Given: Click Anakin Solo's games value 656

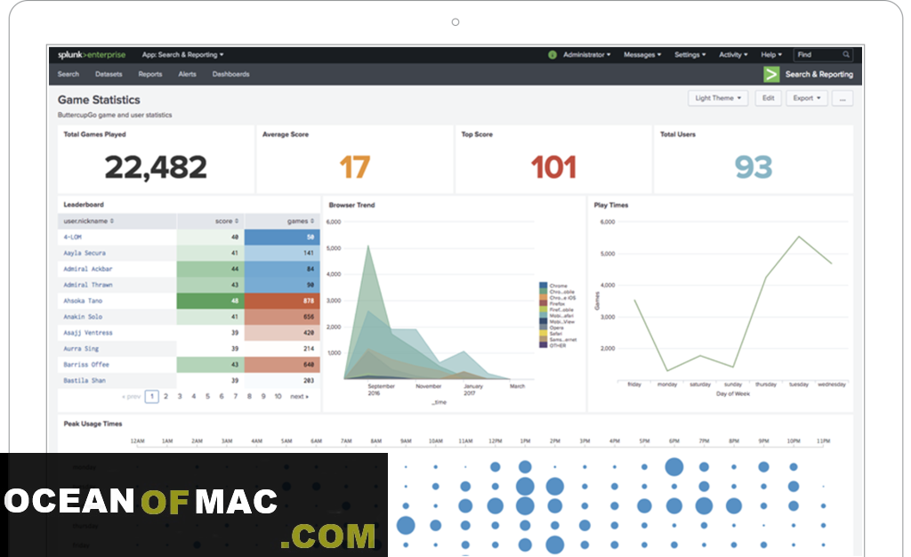Looking at the screenshot, I should [309, 317].
